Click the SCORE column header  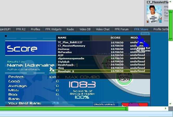116,38
